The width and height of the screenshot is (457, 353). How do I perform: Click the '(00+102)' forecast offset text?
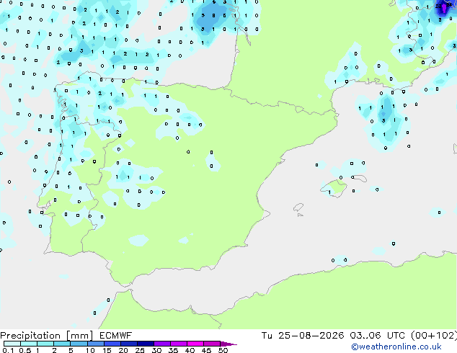pyautogui.click(x=434, y=336)
